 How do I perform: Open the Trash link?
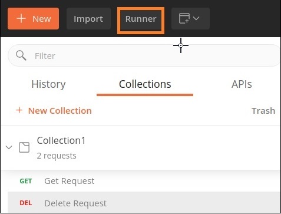coord(263,111)
